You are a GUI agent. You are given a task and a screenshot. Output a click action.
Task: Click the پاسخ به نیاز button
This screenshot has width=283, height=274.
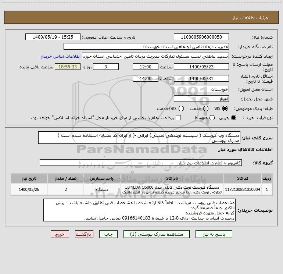tap(214, 234)
